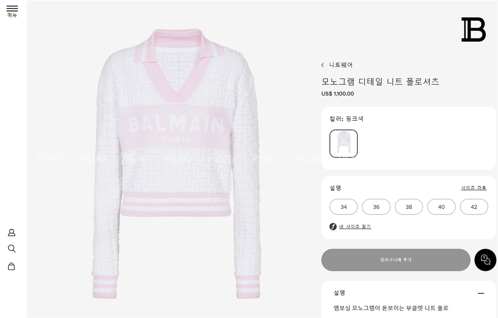Open the 사이즈 차트 size chart link
The width and height of the screenshot is (498, 318).
click(474, 188)
